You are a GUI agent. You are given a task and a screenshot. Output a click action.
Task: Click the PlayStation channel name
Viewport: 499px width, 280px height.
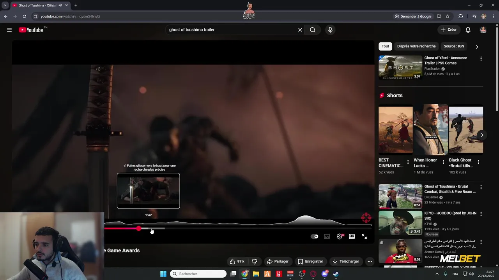tap(432, 69)
